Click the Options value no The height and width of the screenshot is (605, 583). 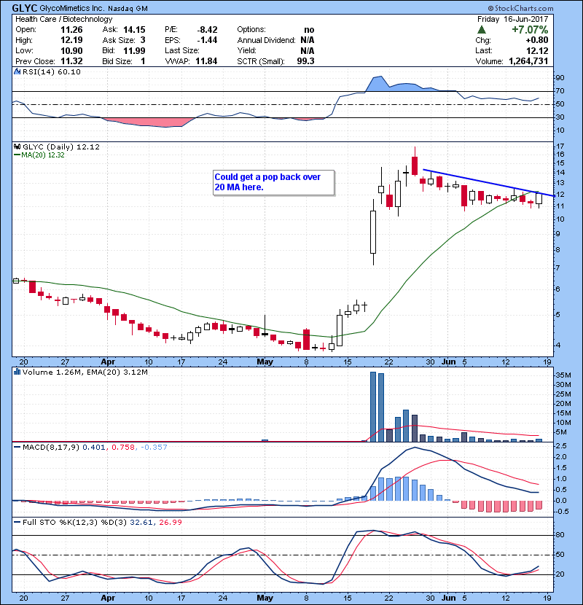[309, 30]
